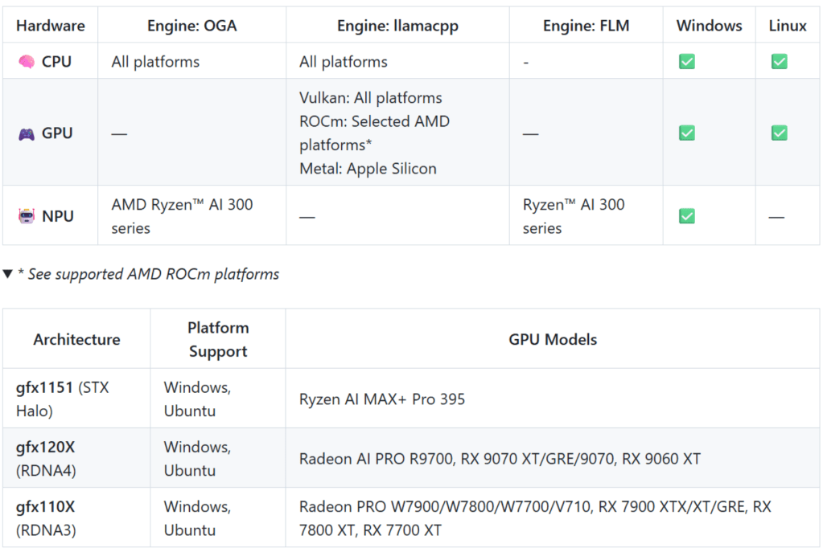Click the gfx120X architecture name
823x548 pixels.
(46, 447)
